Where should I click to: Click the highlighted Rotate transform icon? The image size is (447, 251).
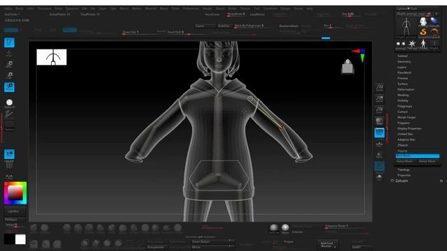9,87
